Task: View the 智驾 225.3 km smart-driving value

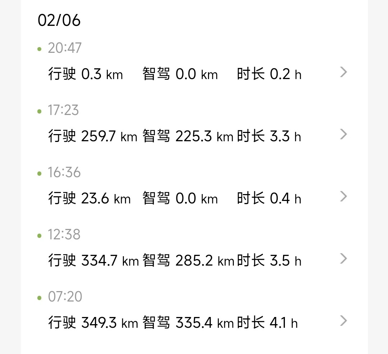Action: pos(188,136)
